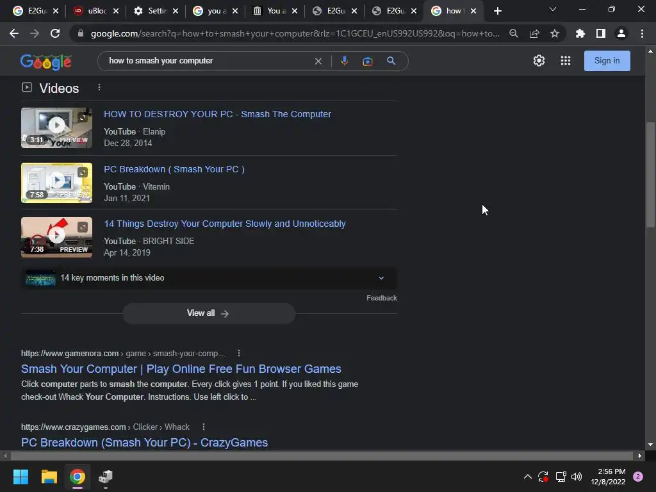The height and width of the screenshot is (492, 656).
Task: Play the 3:11 video thumbnail preview
Action: [56, 127]
